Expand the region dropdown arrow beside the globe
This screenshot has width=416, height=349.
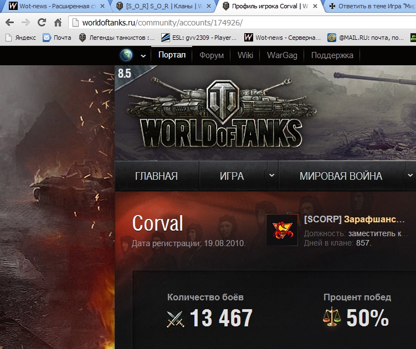[143, 56]
